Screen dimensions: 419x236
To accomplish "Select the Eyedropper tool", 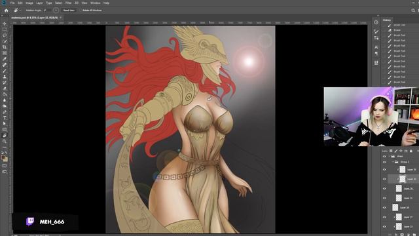I will 5,59.
